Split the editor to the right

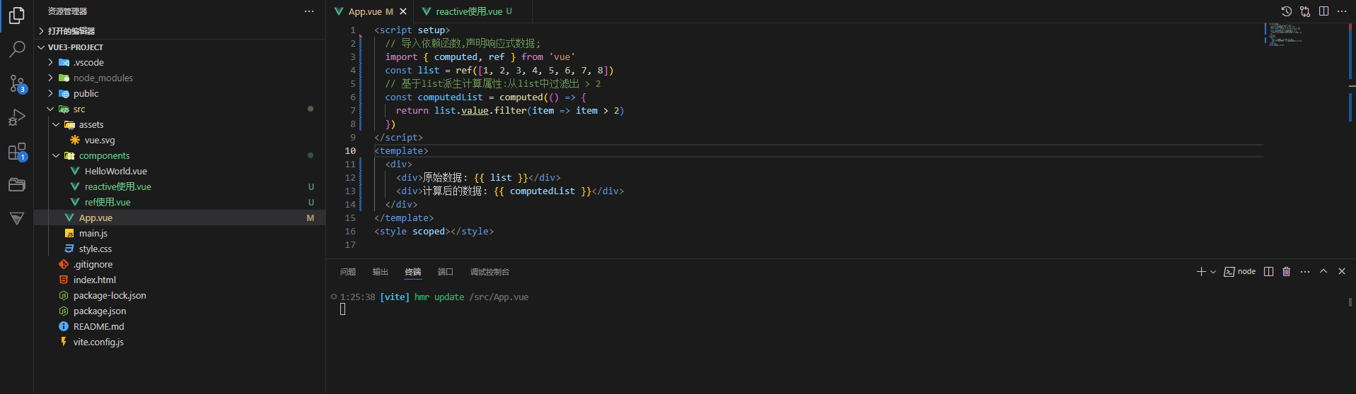1323,11
